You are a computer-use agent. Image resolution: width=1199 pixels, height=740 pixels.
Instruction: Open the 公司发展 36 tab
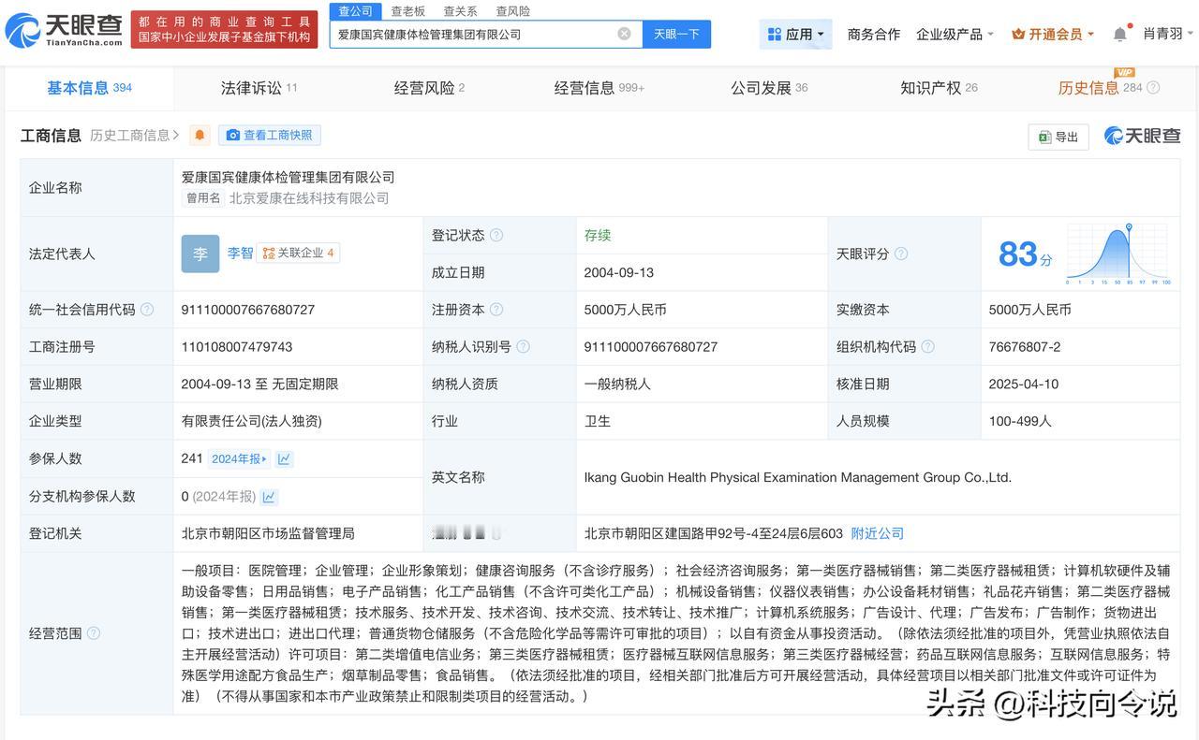769,88
